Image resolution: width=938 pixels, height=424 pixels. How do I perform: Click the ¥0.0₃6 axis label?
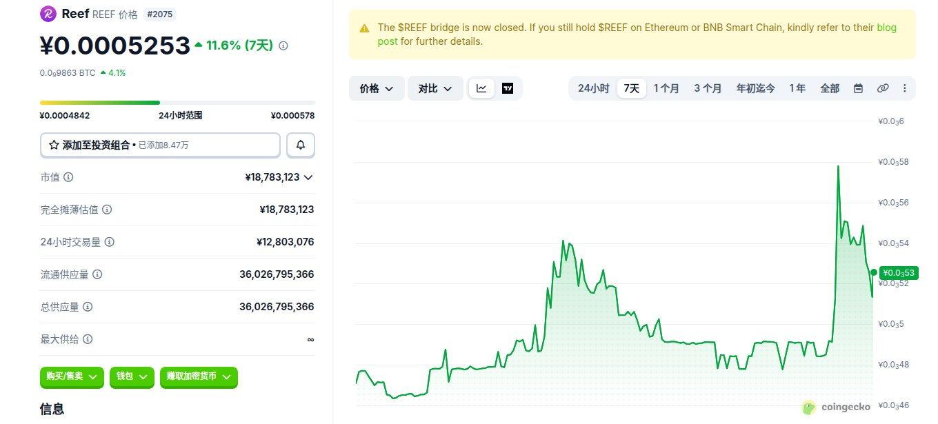coord(890,121)
